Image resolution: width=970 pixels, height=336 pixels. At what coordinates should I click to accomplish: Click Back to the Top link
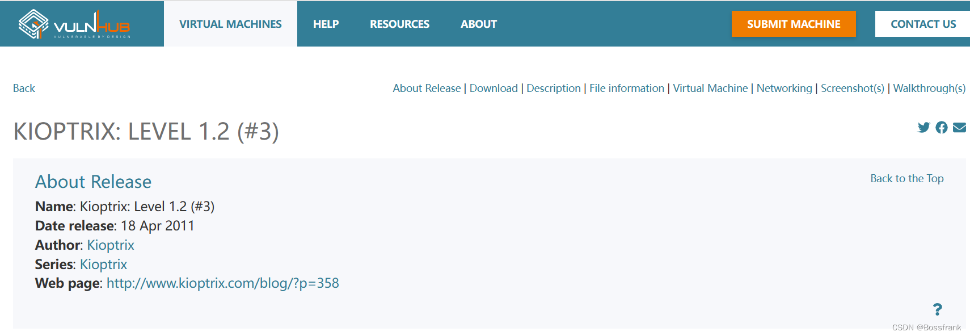(907, 178)
